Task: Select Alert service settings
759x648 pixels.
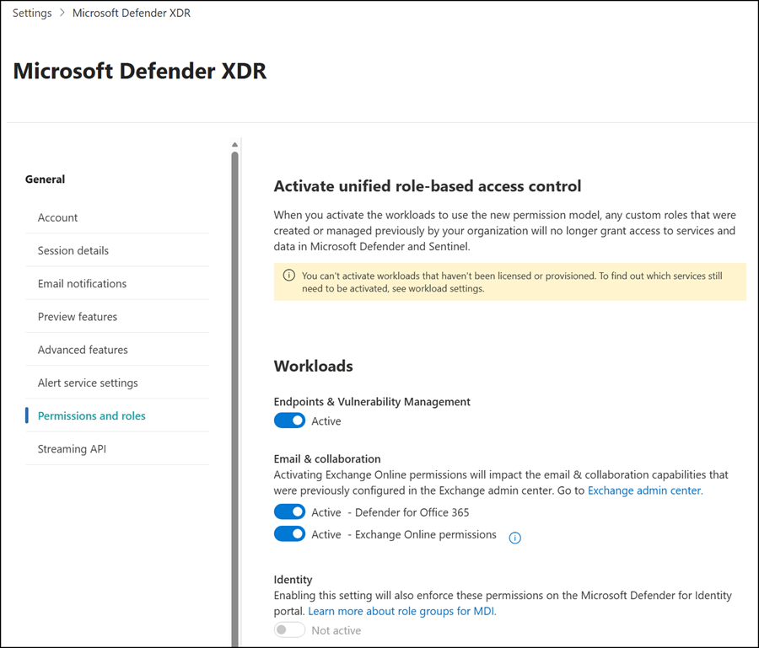Action: 117,383
